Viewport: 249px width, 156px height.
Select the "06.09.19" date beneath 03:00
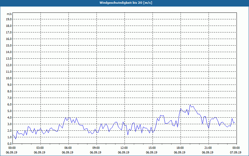tap(40, 152)
